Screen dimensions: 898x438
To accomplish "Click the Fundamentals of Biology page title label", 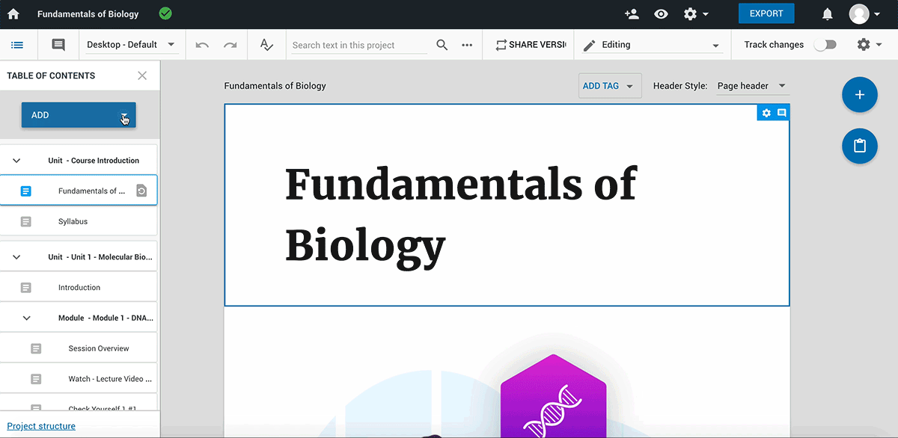I will tap(275, 86).
